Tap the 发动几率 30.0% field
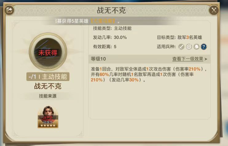Image resolution: width=228 pixels, height=146 pixels. point(110,38)
